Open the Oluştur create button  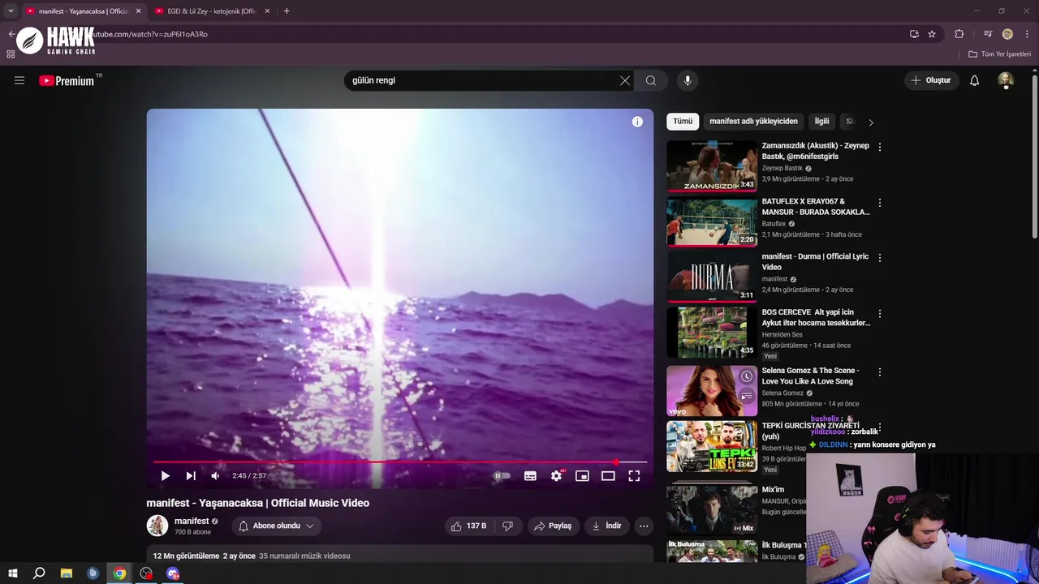[x=931, y=80]
